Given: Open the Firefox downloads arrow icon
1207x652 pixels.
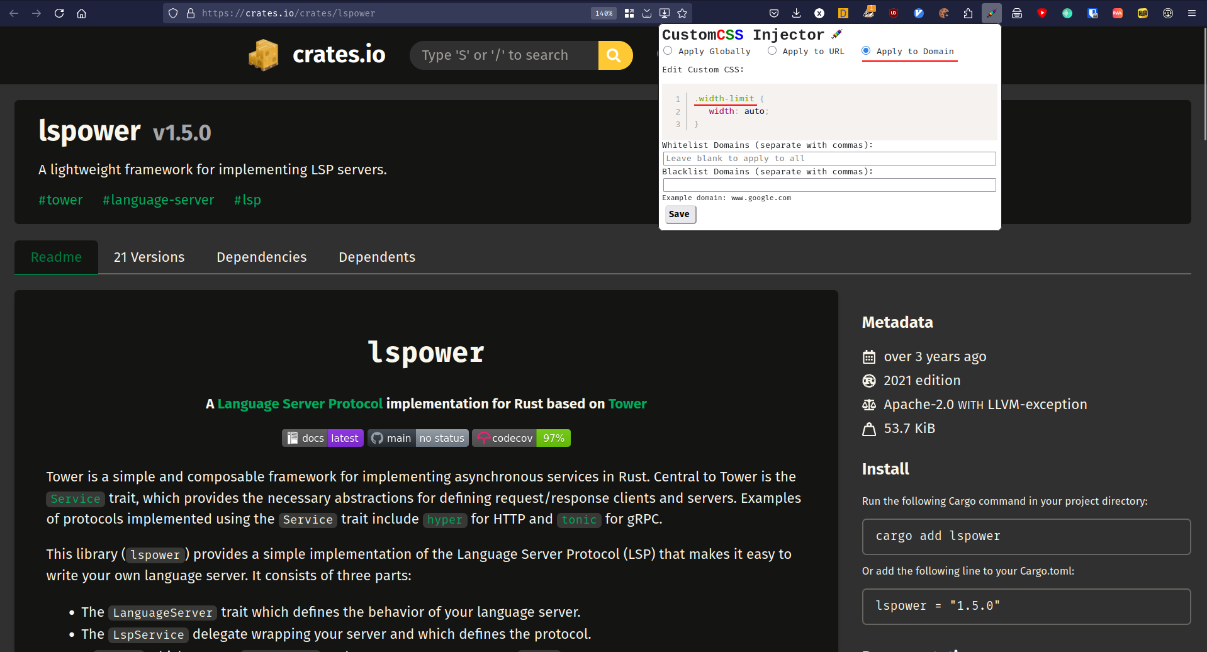Looking at the screenshot, I should pos(796,13).
